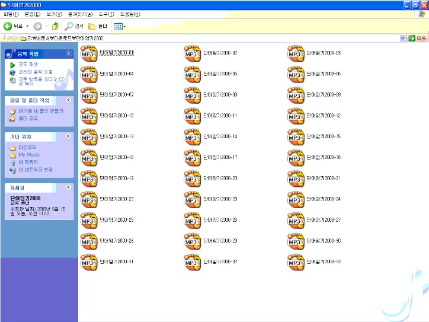Select MP3 file 단어암기2000-03

pos(314,53)
